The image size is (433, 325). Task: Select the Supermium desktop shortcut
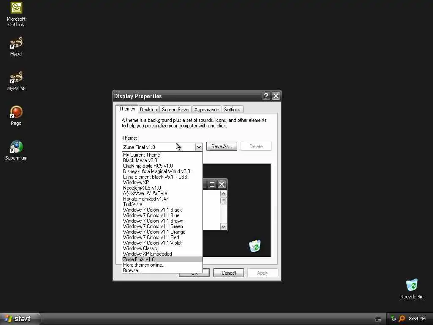(x=16, y=150)
